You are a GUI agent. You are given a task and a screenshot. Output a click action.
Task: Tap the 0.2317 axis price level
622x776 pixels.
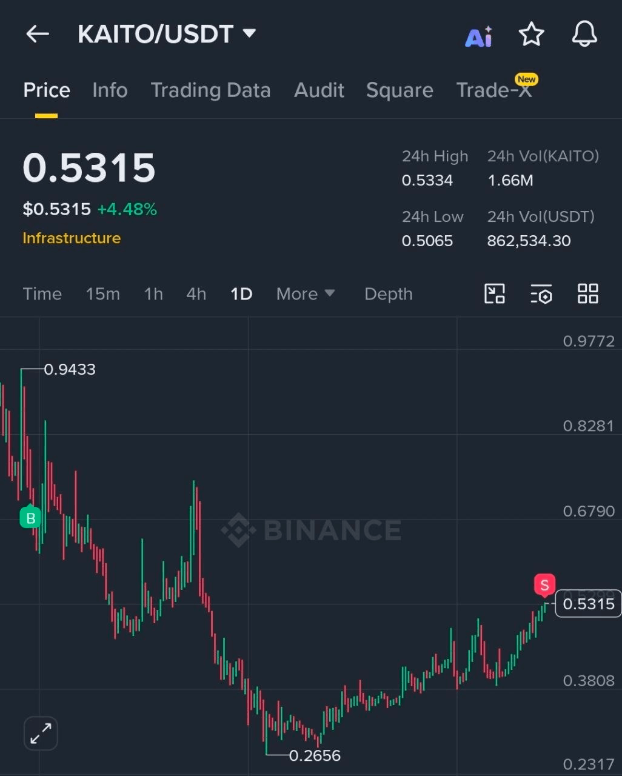(589, 764)
